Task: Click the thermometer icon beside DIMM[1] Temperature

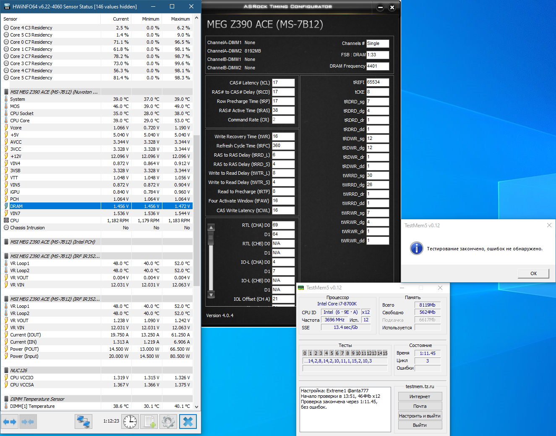Action: tap(6, 406)
